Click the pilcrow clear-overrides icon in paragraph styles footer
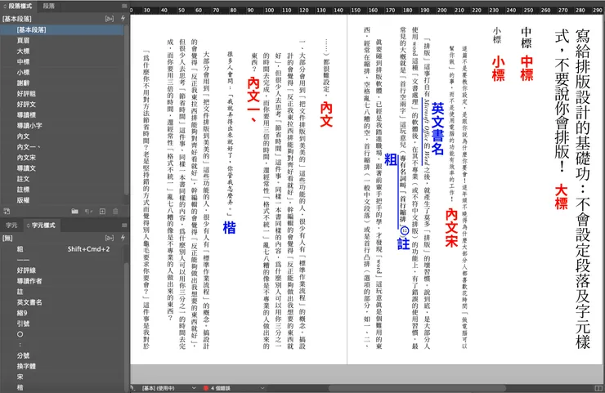Screen dimensions: 605x393 88,211
